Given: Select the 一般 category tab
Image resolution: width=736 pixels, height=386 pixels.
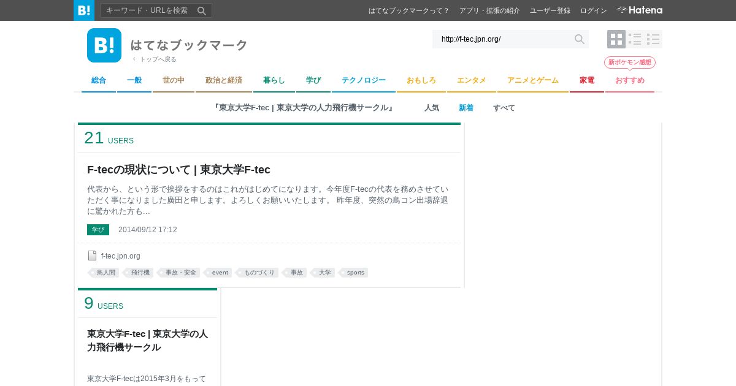Looking at the screenshot, I should [x=134, y=80].
